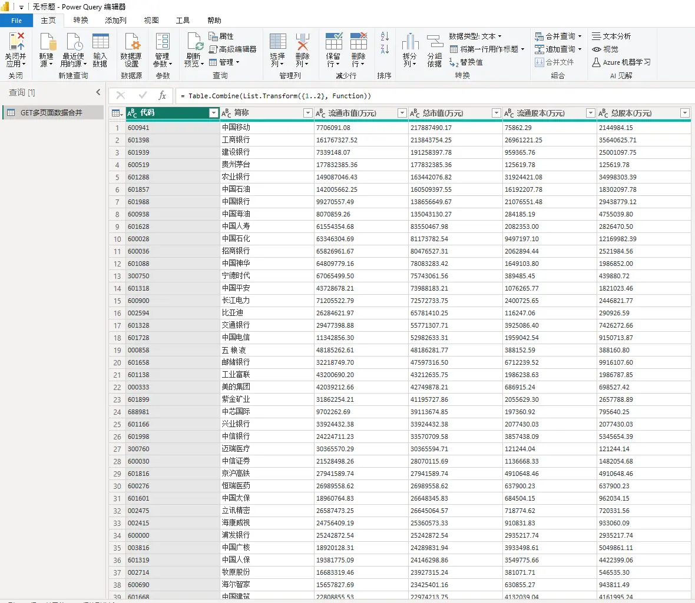Screen dimensions: 695x603
Task: Select cell 2144984.15 in 总股本 column
Action: (x=644, y=128)
